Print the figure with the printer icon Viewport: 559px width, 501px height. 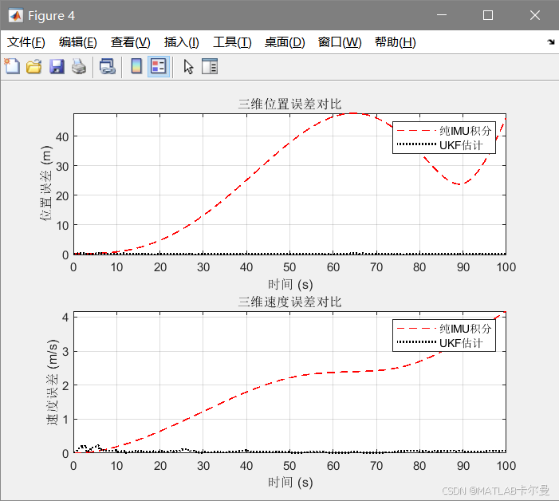pos(79,66)
